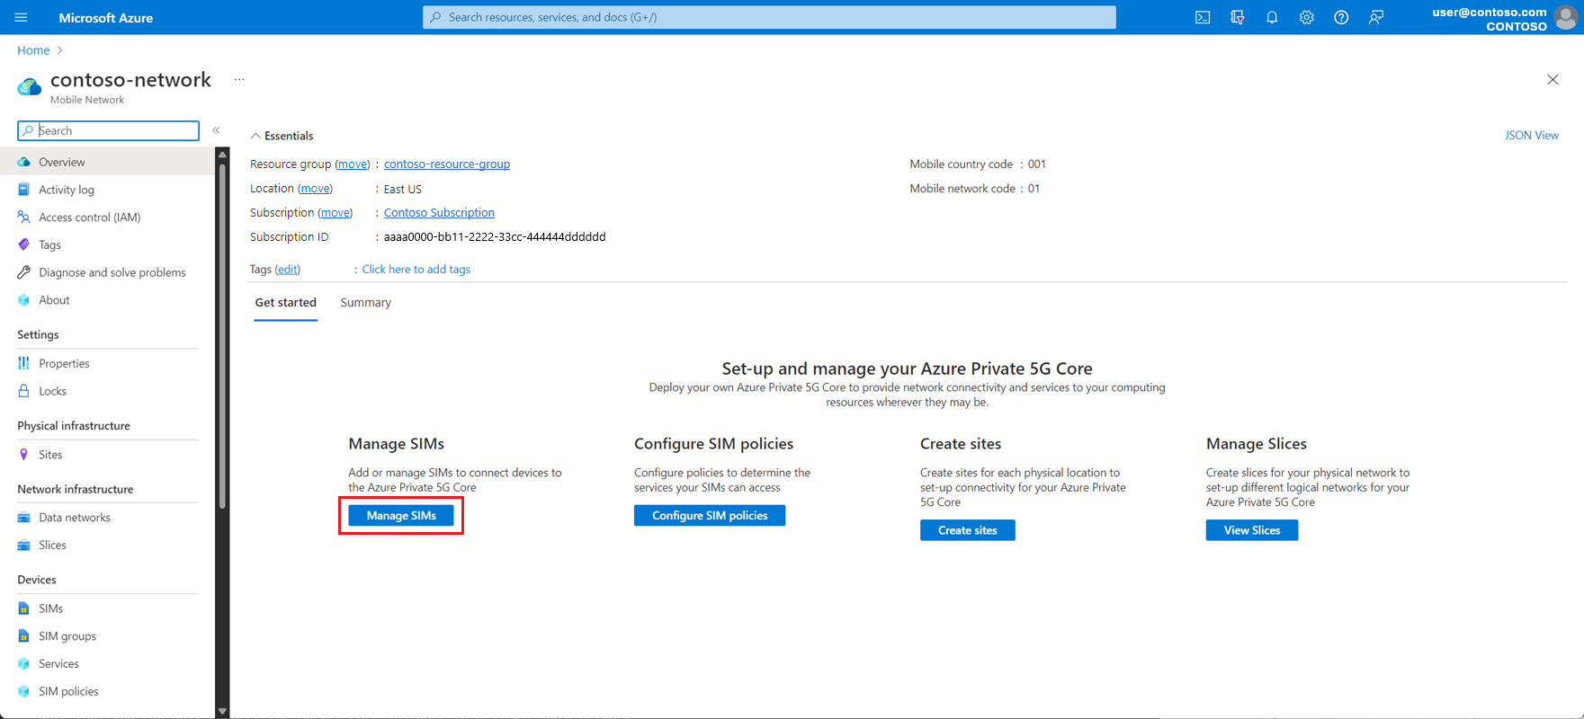
Task: Go to Home breadcrumb
Action: [x=33, y=50]
